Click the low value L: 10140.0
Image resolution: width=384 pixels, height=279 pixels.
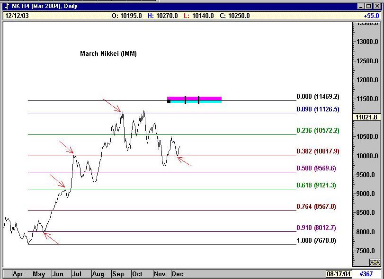coord(198,16)
